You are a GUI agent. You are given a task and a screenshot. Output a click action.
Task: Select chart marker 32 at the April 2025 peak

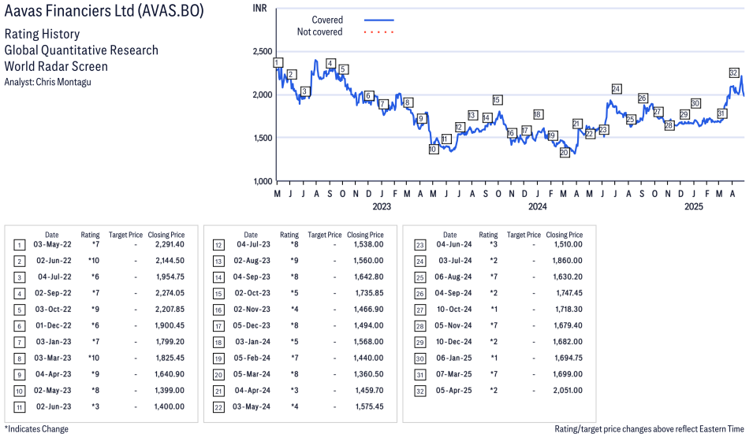733,73
